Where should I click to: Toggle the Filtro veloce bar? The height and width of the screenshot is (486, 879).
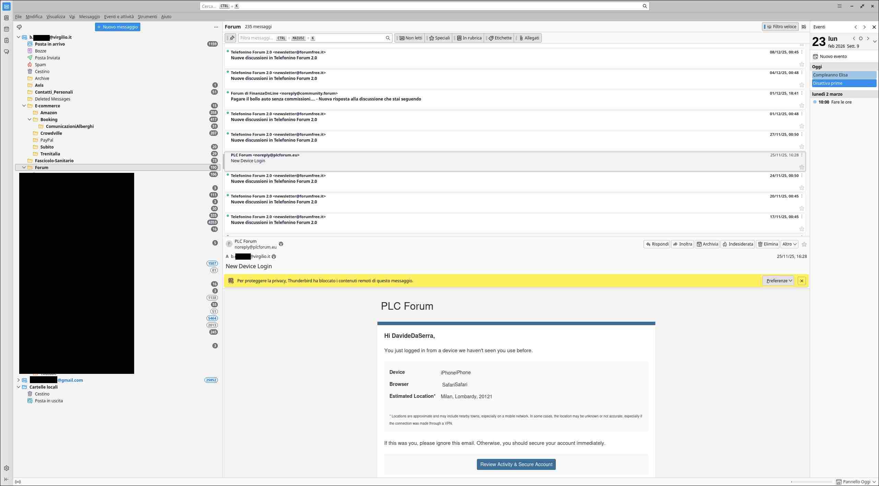click(780, 27)
